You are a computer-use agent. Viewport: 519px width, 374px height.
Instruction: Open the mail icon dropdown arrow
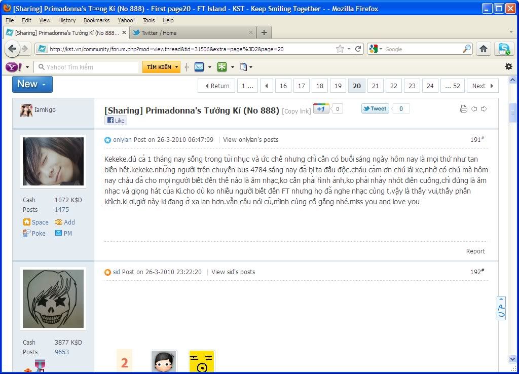pyautogui.click(x=210, y=67)
